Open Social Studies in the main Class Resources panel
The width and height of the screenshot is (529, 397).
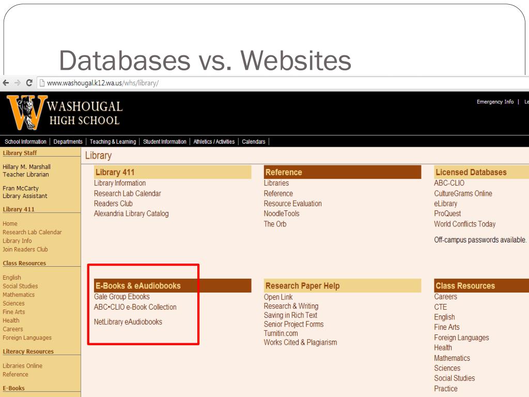click(x=454, y=378)
